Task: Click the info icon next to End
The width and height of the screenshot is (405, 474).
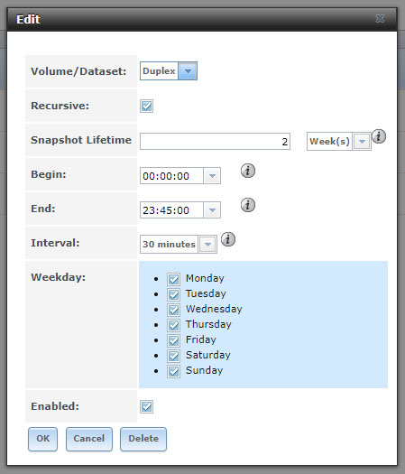Action: pyautogui.click(x=248, y=205)
